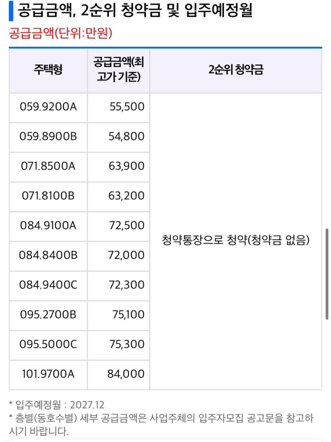This screenshot has height=442, width=331.
Task: Select the 059.9200A housing type cell
Action: [48, 107]
